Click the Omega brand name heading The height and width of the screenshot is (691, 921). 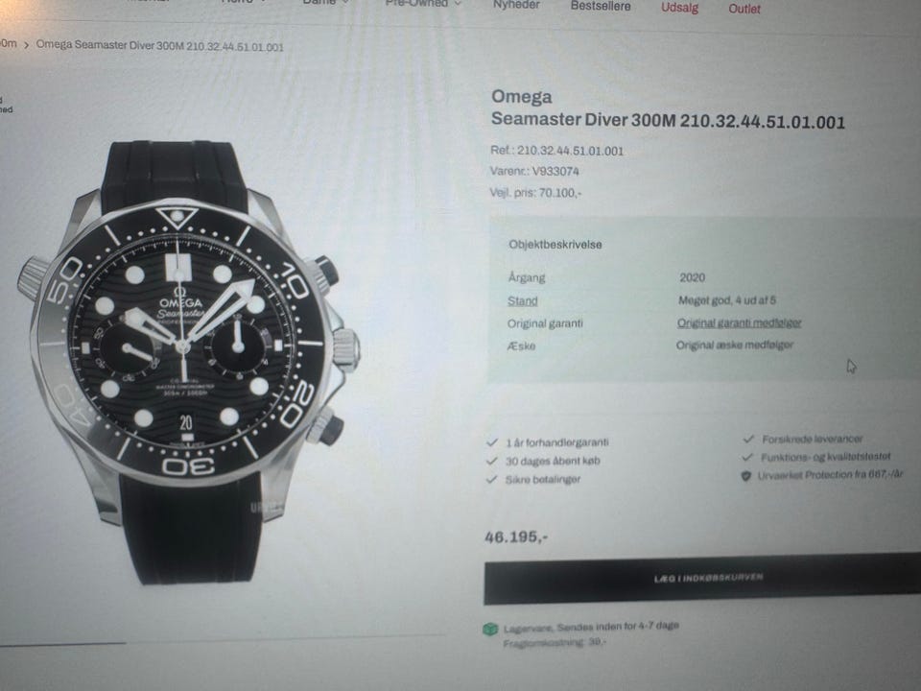(522, 96)
